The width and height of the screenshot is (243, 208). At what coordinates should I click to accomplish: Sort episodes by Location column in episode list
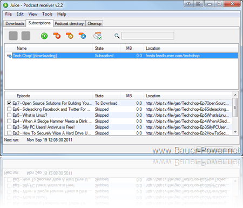click(x=188, y=96)
